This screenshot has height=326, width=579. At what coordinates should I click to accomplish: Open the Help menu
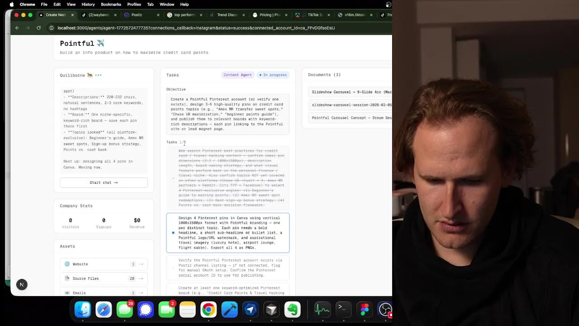tap(185, 5)
